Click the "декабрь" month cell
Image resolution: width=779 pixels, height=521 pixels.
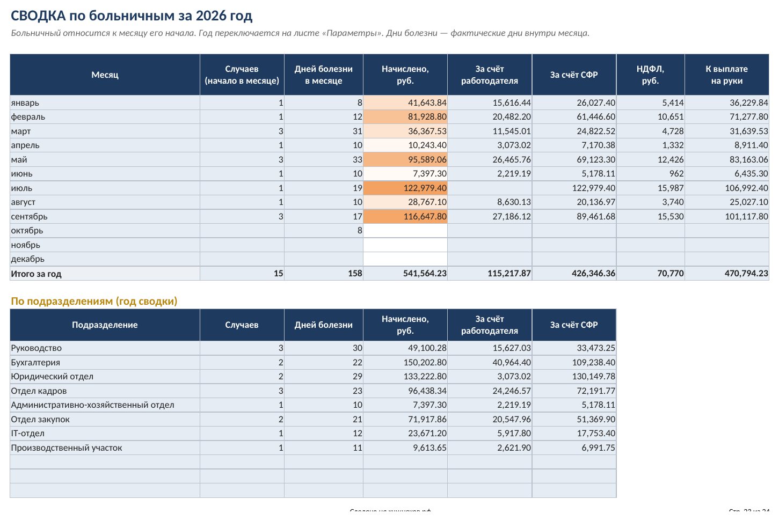click(105, 259)
